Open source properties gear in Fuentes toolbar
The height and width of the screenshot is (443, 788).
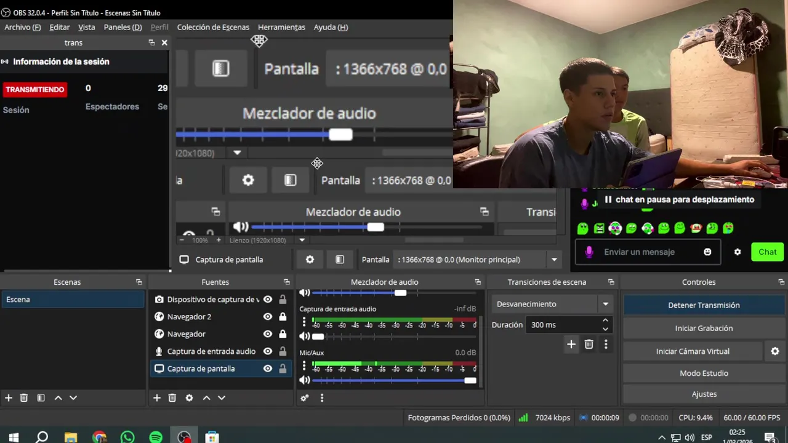189,398
